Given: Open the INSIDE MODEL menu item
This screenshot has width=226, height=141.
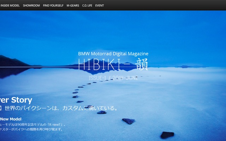Looking at the screenshot, I should click(x=10, y=6).
